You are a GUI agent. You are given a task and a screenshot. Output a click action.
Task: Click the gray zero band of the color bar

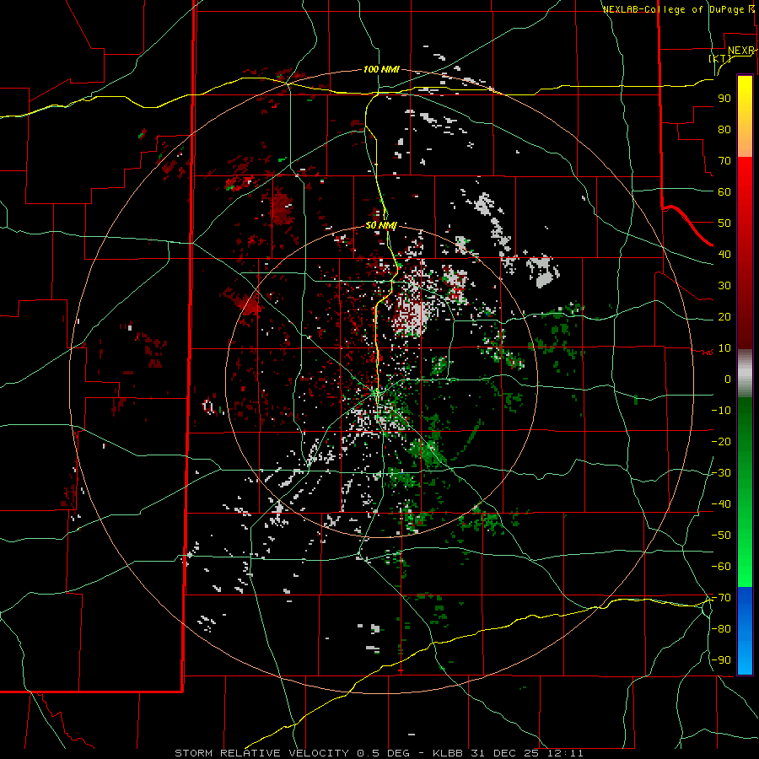click(x=745, y=374)
